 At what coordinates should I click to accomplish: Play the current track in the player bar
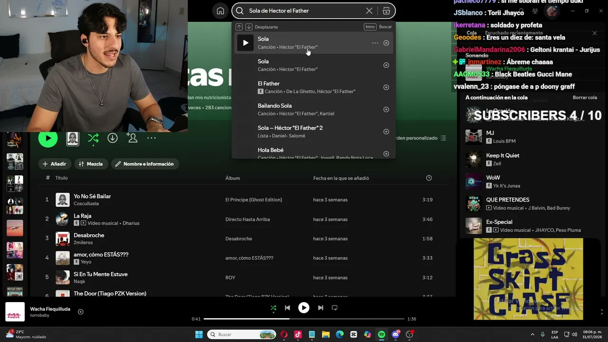(304, 308)
